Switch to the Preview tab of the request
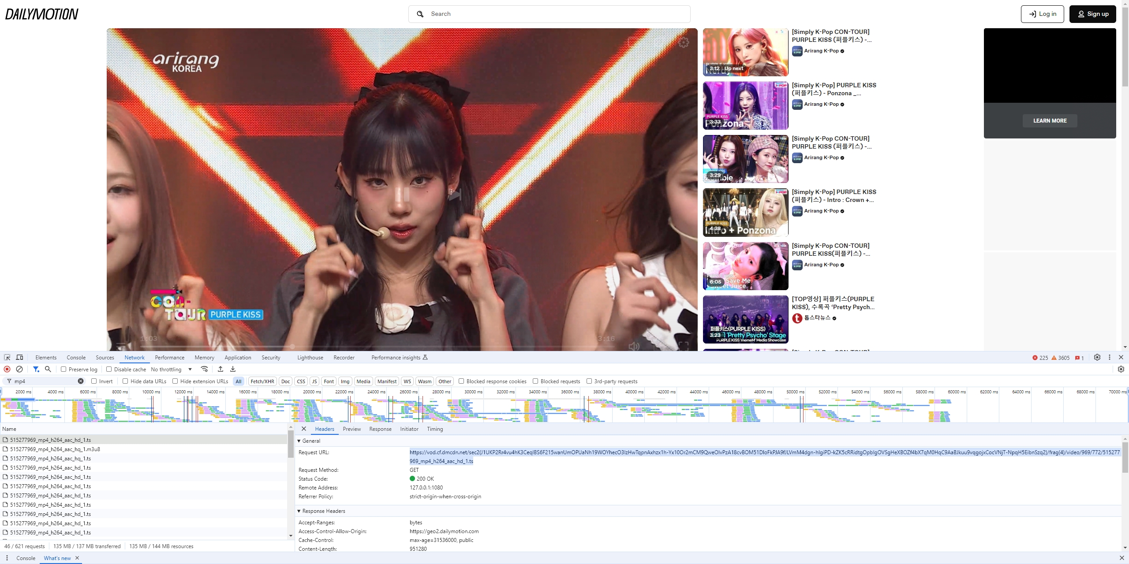The image size is (1129, 564). tap(351, 429)
